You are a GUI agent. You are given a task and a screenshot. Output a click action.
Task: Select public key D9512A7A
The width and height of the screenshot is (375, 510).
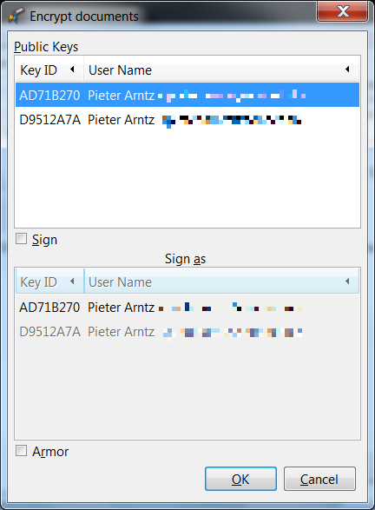[187, 120]
